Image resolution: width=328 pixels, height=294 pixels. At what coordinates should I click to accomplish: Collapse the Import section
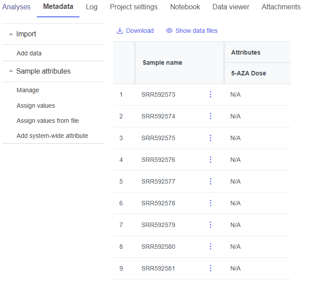11,34
